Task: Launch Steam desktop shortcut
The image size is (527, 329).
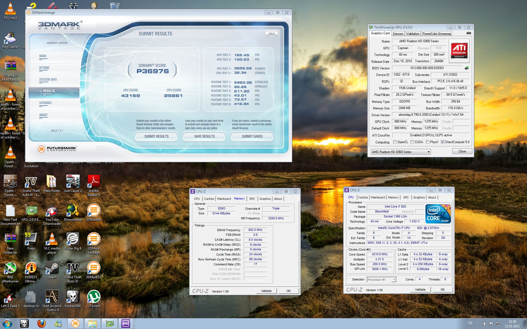Action: click(x=52, y=270)
